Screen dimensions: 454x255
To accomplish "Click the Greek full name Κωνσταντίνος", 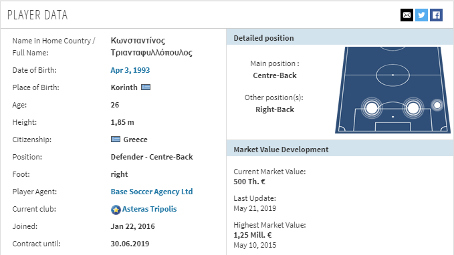I will pos(138,41).
